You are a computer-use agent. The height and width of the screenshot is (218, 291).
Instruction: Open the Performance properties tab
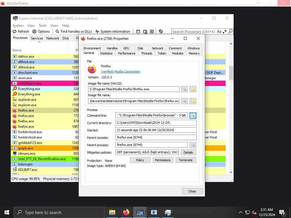pos(126,53)
